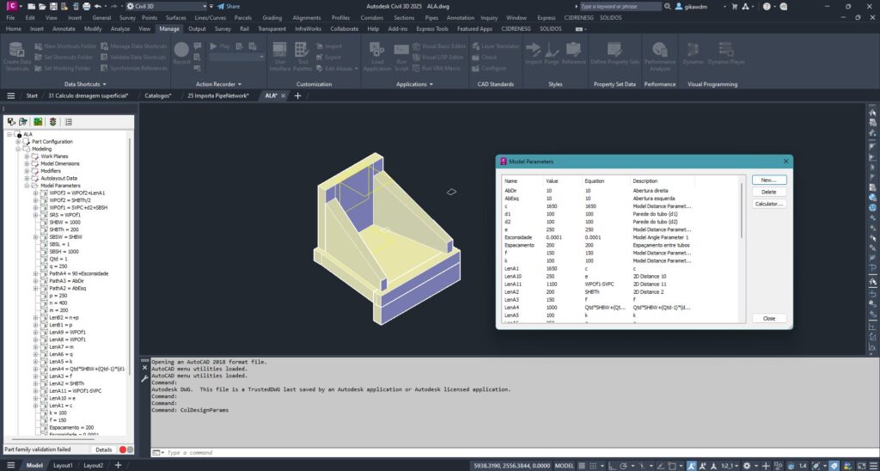
Task: Collapse the Modeling tree node
Action: pos(19,150)
